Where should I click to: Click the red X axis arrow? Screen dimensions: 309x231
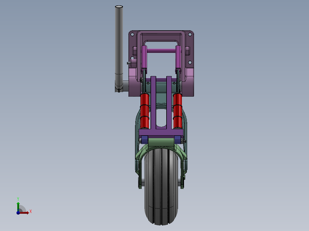[26, 213]
